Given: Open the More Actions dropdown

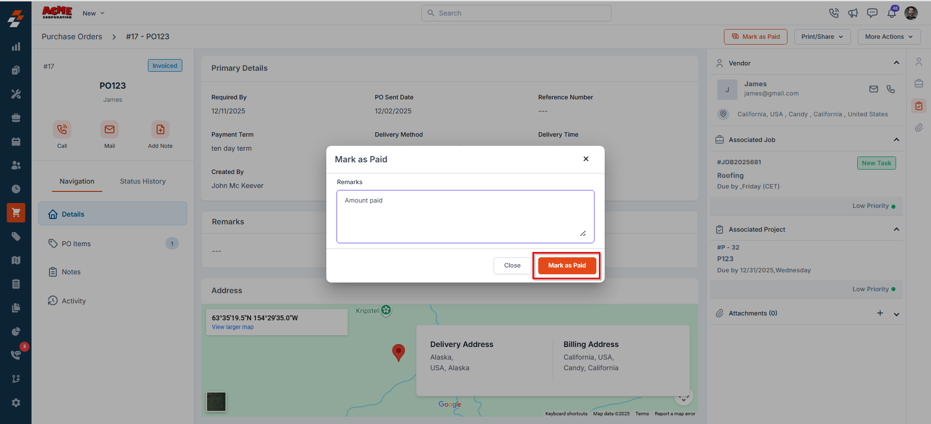Looking at the screenshot, I should coord(889,37).
